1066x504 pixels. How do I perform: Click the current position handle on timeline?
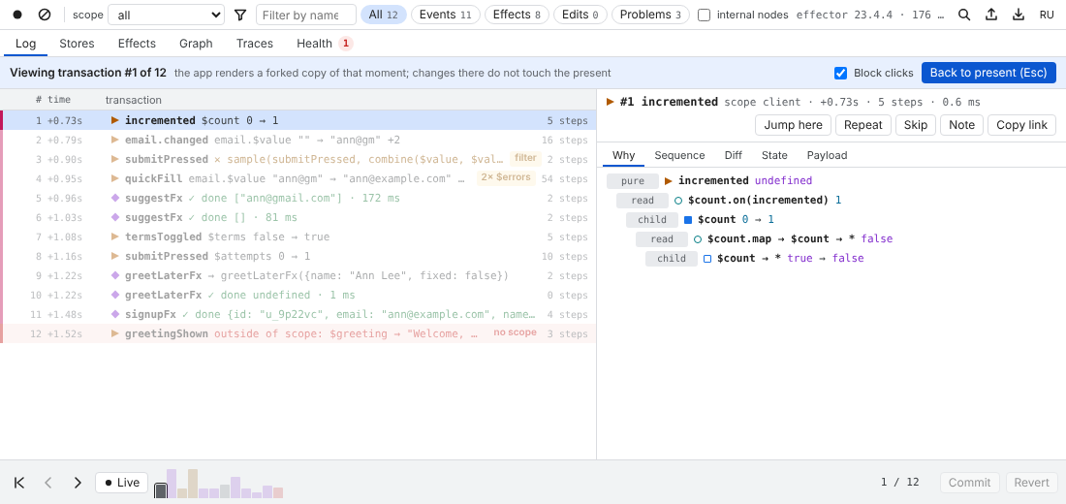click(x=161, y=490)
